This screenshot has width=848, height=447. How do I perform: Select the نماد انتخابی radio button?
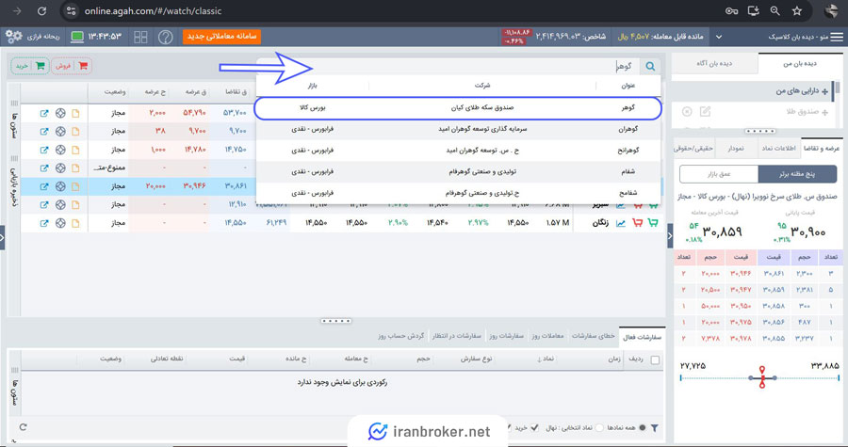(599, 427)
